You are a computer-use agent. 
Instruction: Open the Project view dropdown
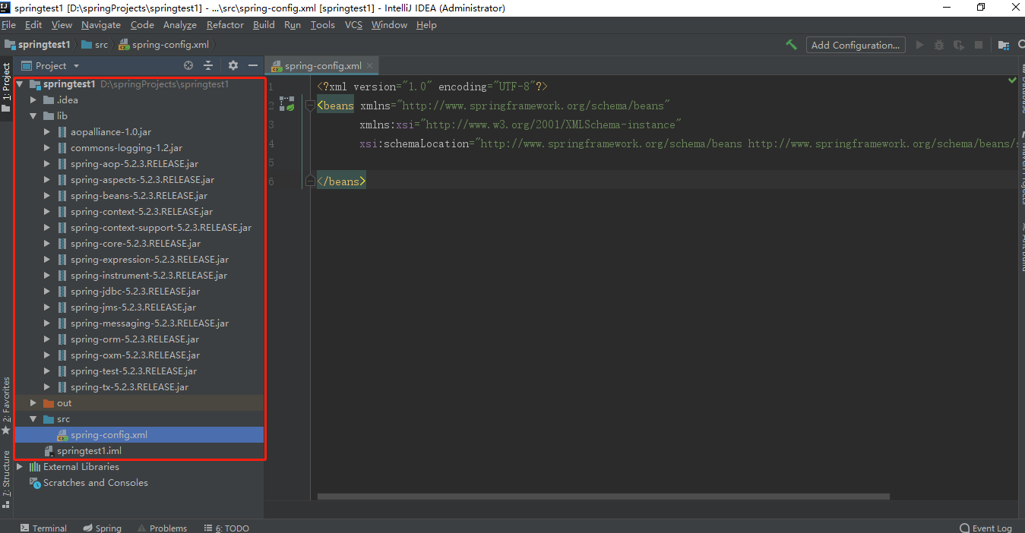(x=51, y=65)
